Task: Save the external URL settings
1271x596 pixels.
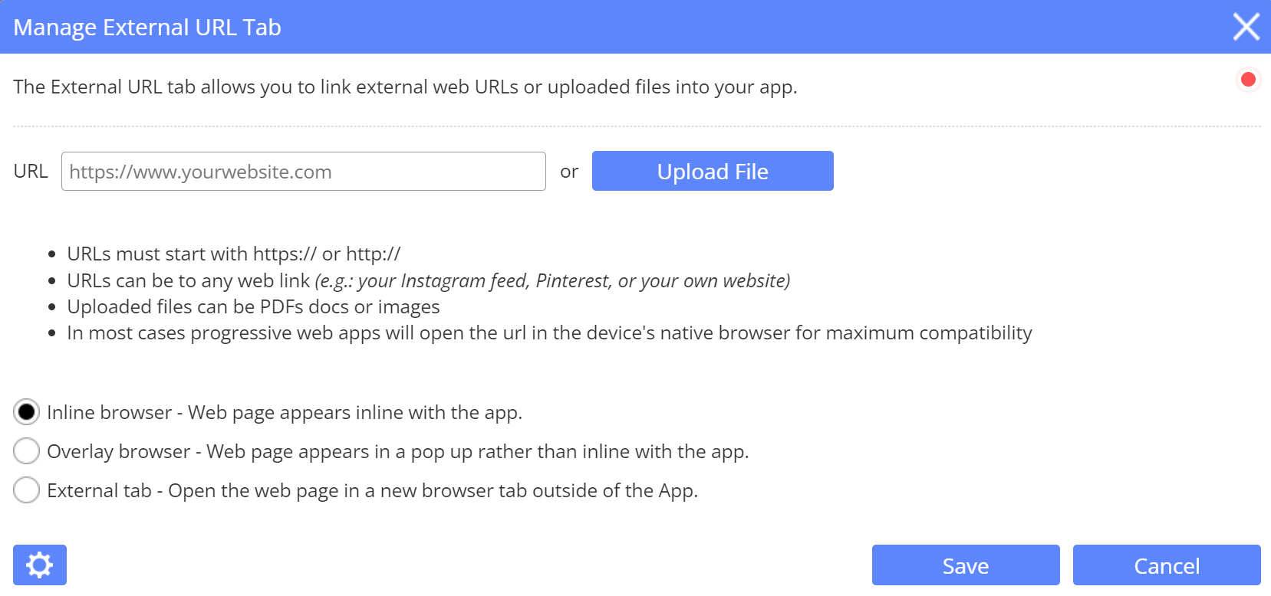Action: (x=965, y=565)
